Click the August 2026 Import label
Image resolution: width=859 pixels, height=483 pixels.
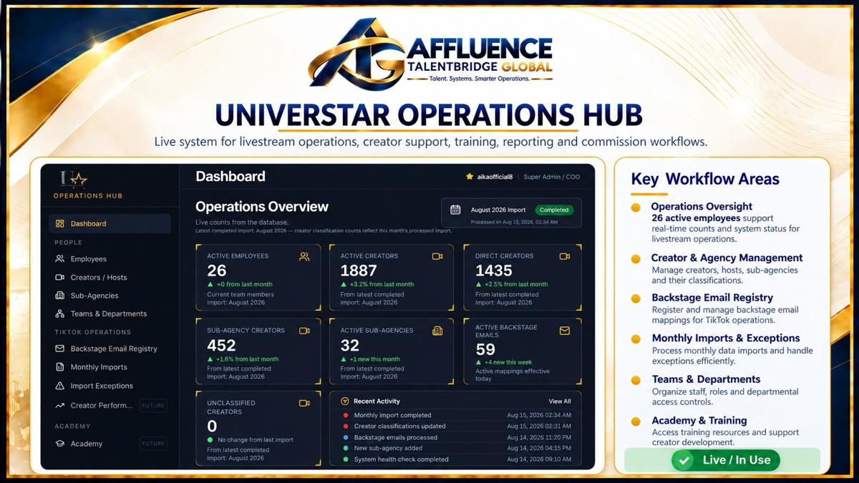498,210
